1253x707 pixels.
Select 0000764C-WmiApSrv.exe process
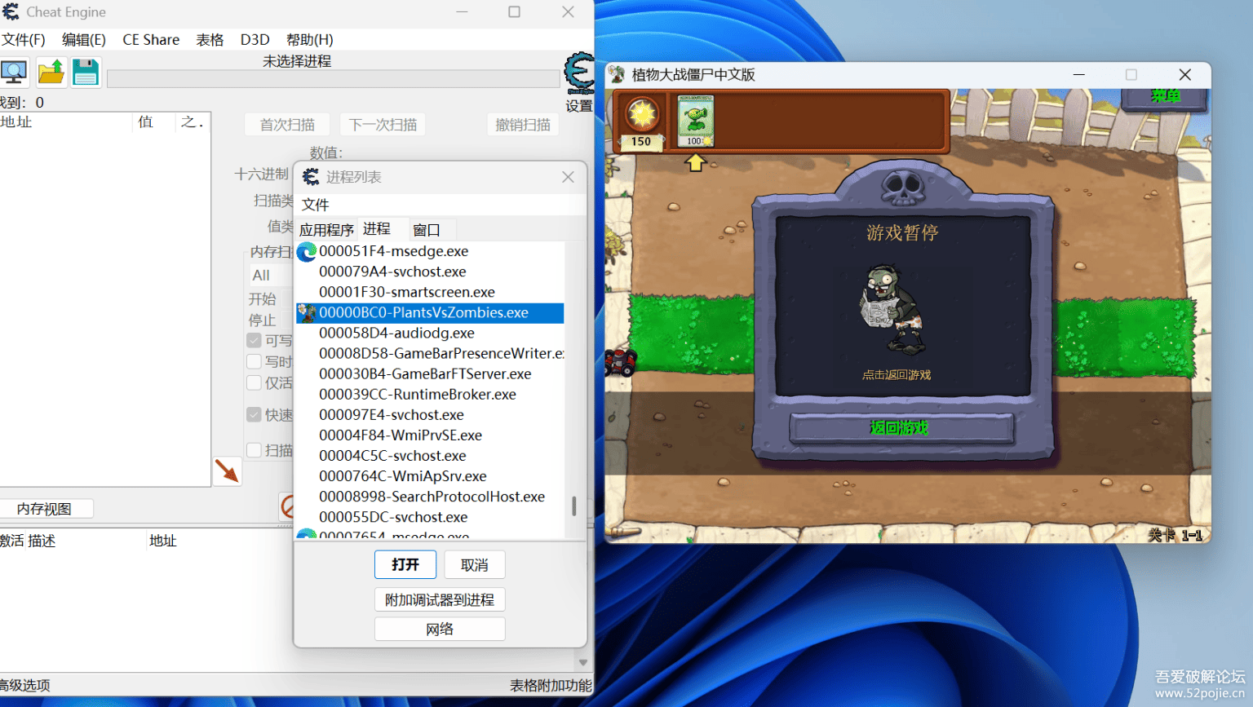[x=430, y=476]
